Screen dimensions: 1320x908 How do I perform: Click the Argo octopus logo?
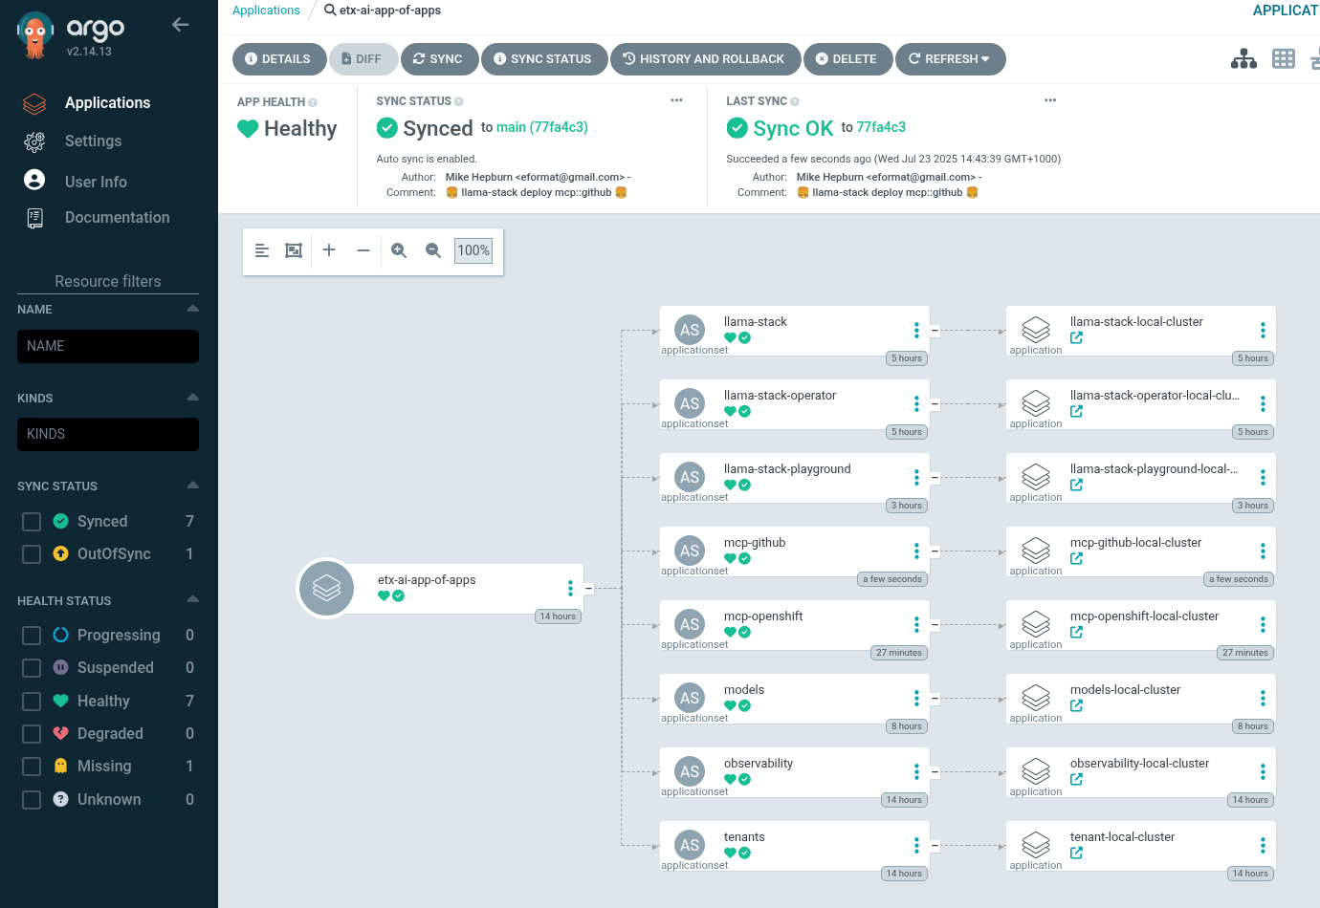click(x=35, y=35)
